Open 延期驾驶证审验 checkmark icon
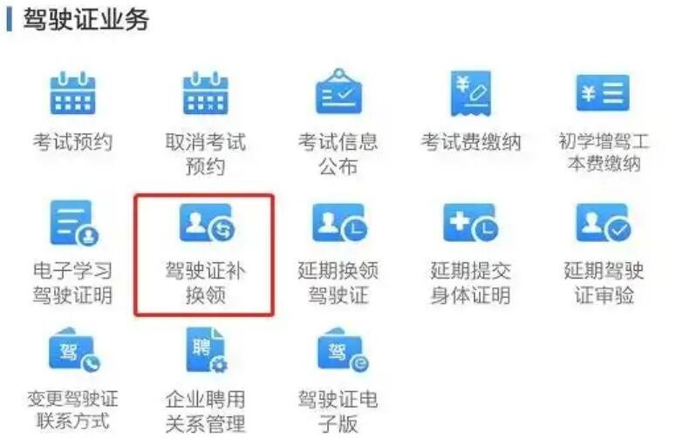The width and height of the screenshot is (676, 438). [x=604, y=223]
